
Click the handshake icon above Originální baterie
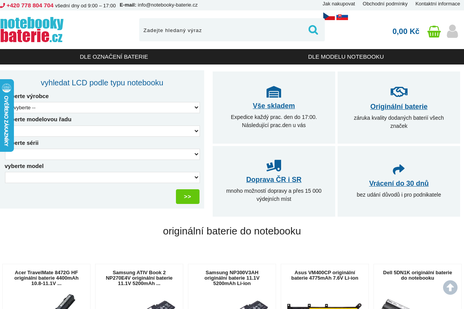click(399, 92)
